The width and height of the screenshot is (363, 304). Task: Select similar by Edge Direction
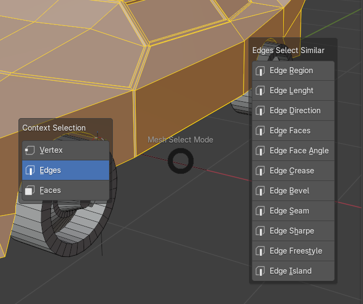[x=293, y=111]
